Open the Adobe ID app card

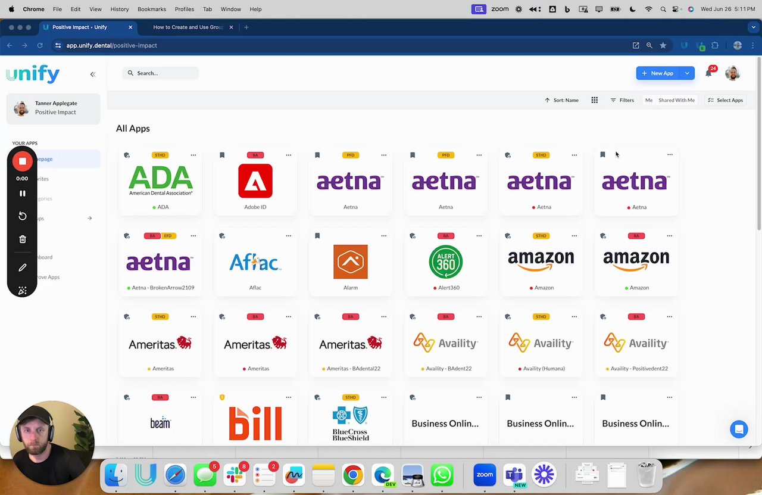pyautogui.click(x=255, y=182)
